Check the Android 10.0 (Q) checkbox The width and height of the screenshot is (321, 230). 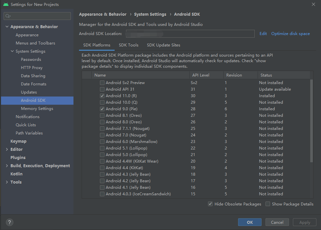[102, 102]
